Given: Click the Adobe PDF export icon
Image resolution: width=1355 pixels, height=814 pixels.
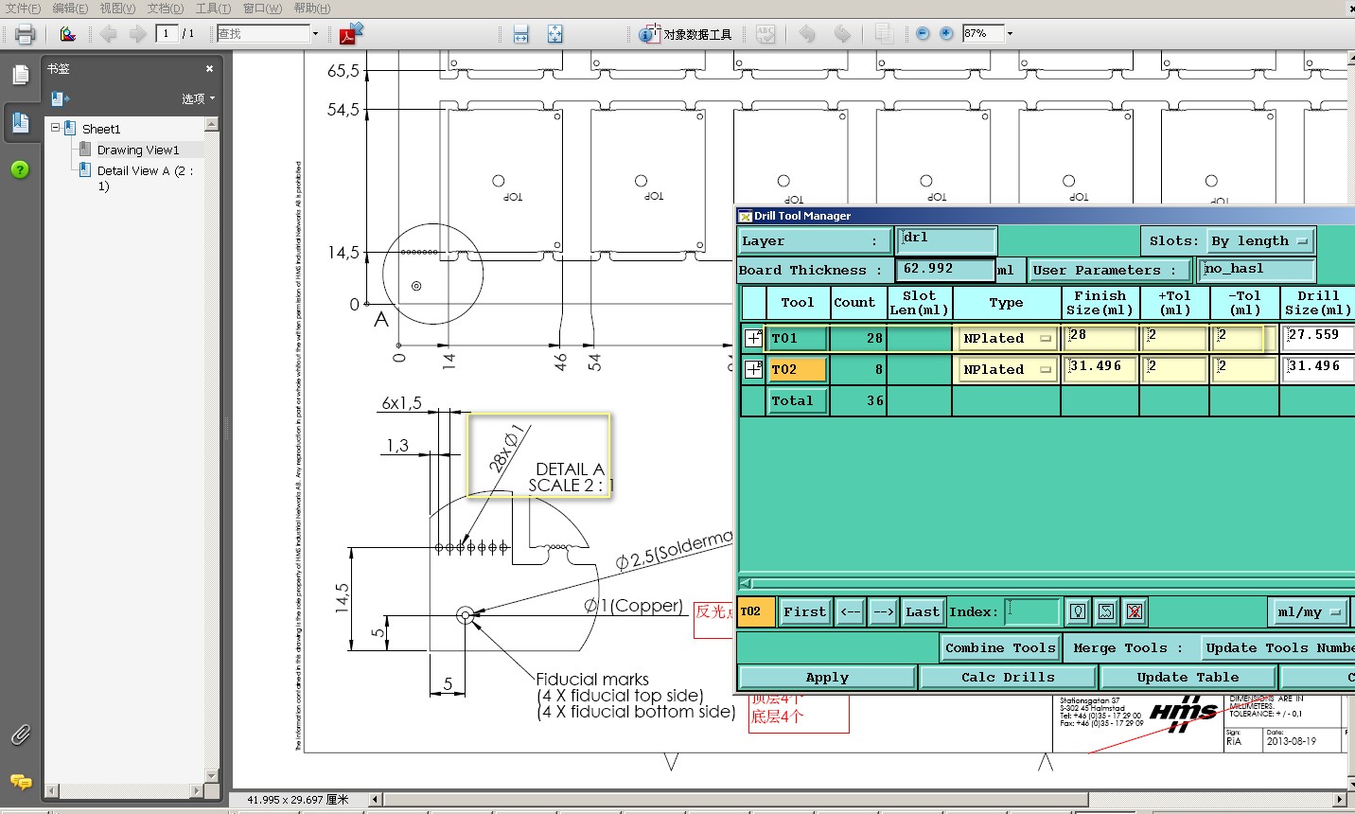Looking at the screenshot, I should (351, 34).
